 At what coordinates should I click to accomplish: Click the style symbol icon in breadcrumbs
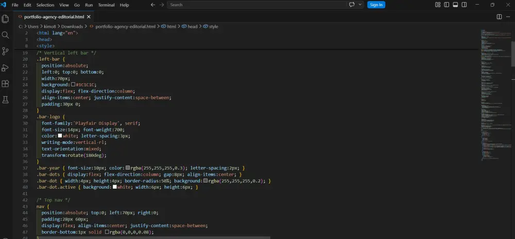click(x=205, y=27)
